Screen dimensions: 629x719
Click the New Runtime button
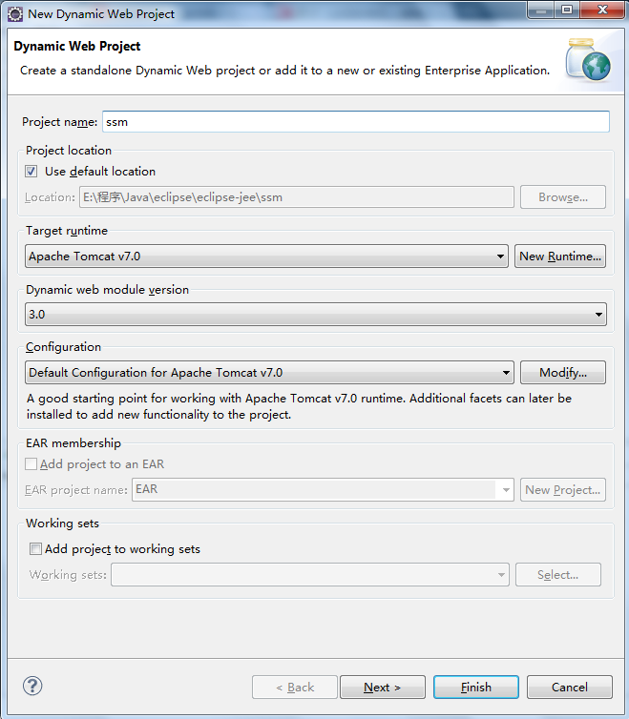click(560, 256)
